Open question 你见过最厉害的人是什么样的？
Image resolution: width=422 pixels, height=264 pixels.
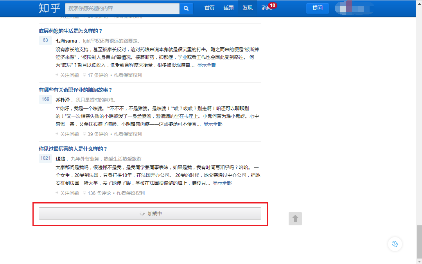click(73, 149)
